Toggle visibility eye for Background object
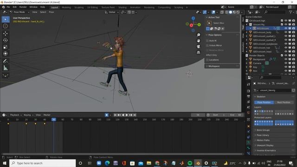Screen dimensions: 297x167 point(286,59)
